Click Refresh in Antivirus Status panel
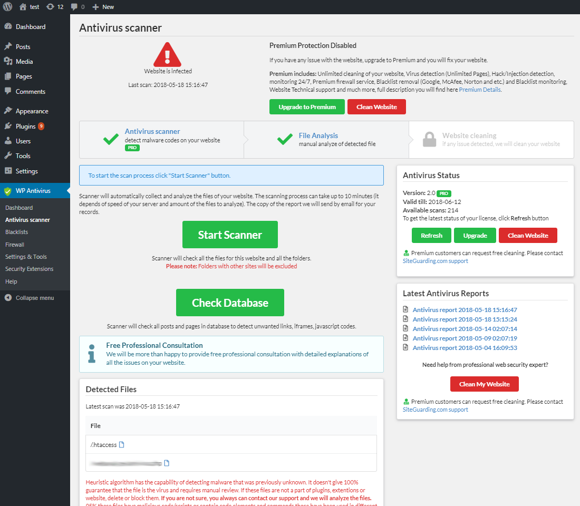This screenshot has width=580, height=506. (x=431, y=236)
